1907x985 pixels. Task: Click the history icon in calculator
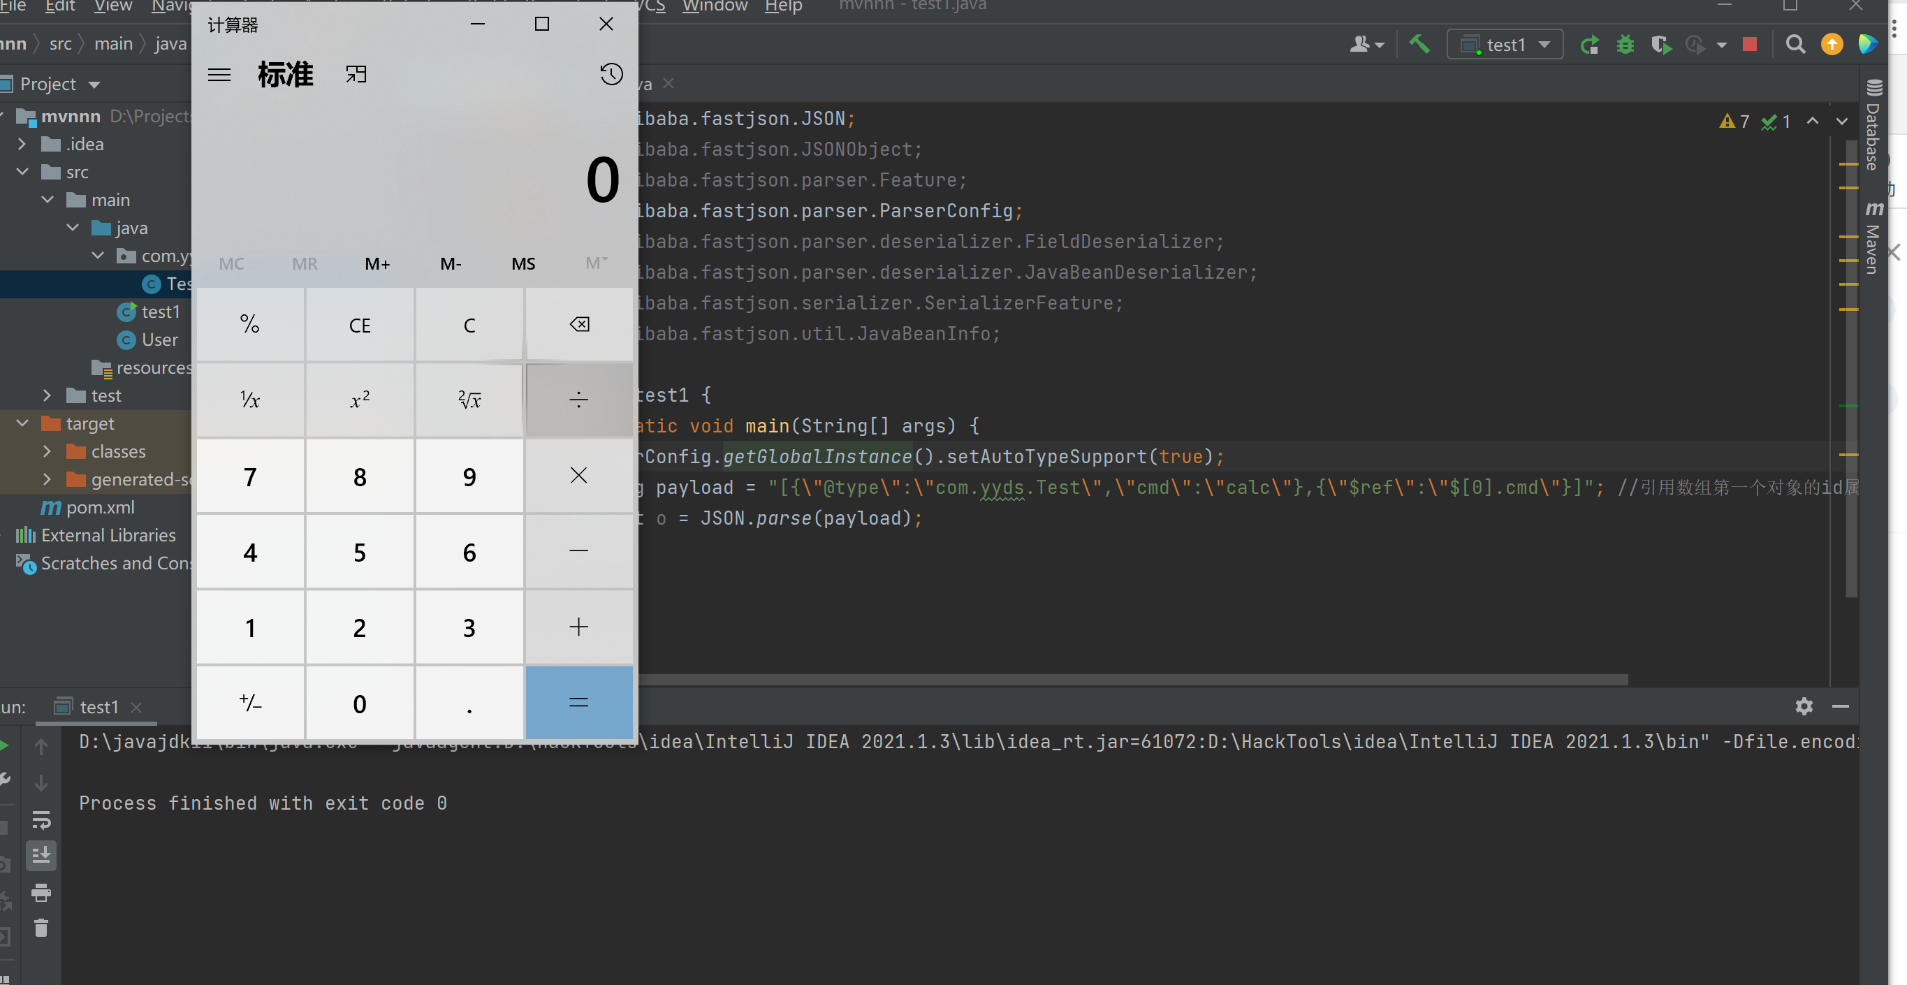613,73
